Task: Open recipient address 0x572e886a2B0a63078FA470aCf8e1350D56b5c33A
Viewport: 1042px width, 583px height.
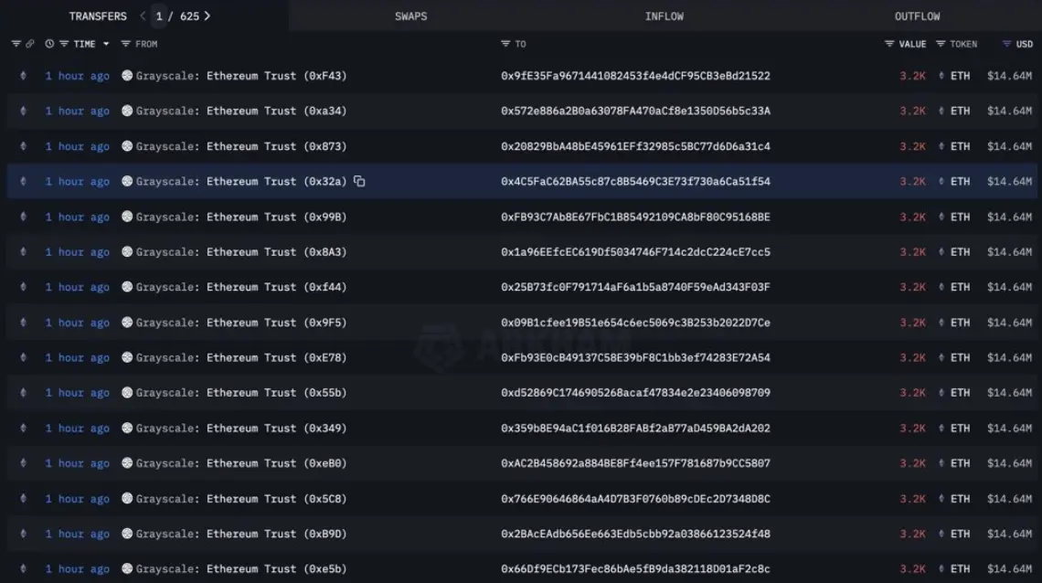Action: (x=635, y=111)
